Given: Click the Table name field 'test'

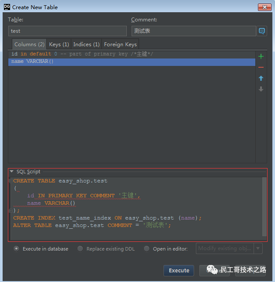Looking at the screenshot, I should click(67, 31).
